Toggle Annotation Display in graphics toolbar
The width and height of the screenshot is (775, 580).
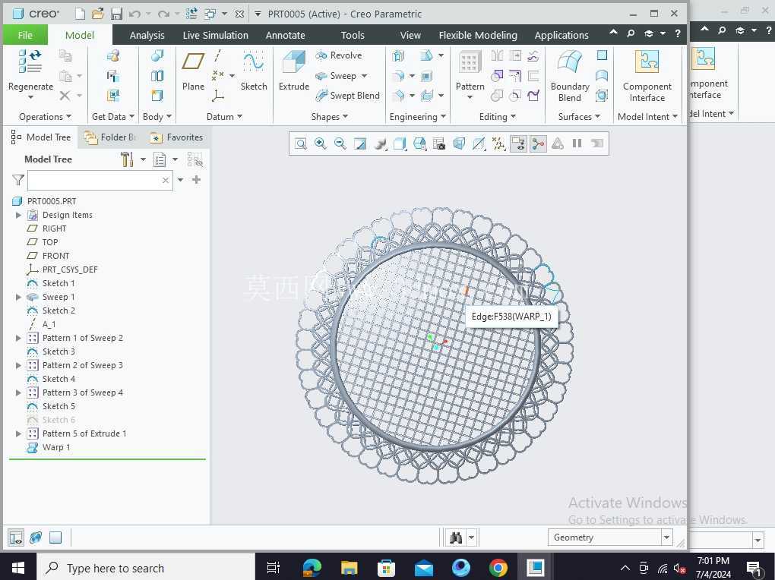tap(518, 143)
